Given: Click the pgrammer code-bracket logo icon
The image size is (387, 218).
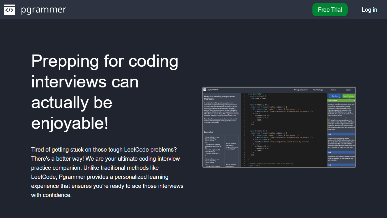Looking at the screenshot, I should click(9, 10).
